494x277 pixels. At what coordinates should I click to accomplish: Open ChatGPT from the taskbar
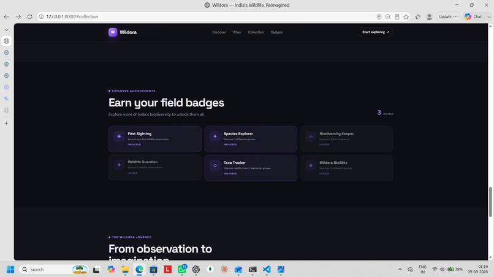click(196, 270)
